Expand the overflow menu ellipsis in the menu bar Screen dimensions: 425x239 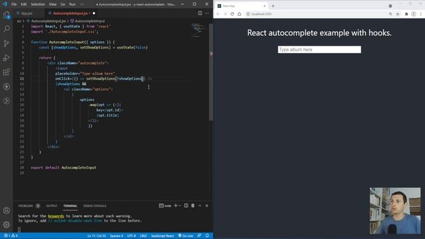pyautogui.click(x=82, y=5)
